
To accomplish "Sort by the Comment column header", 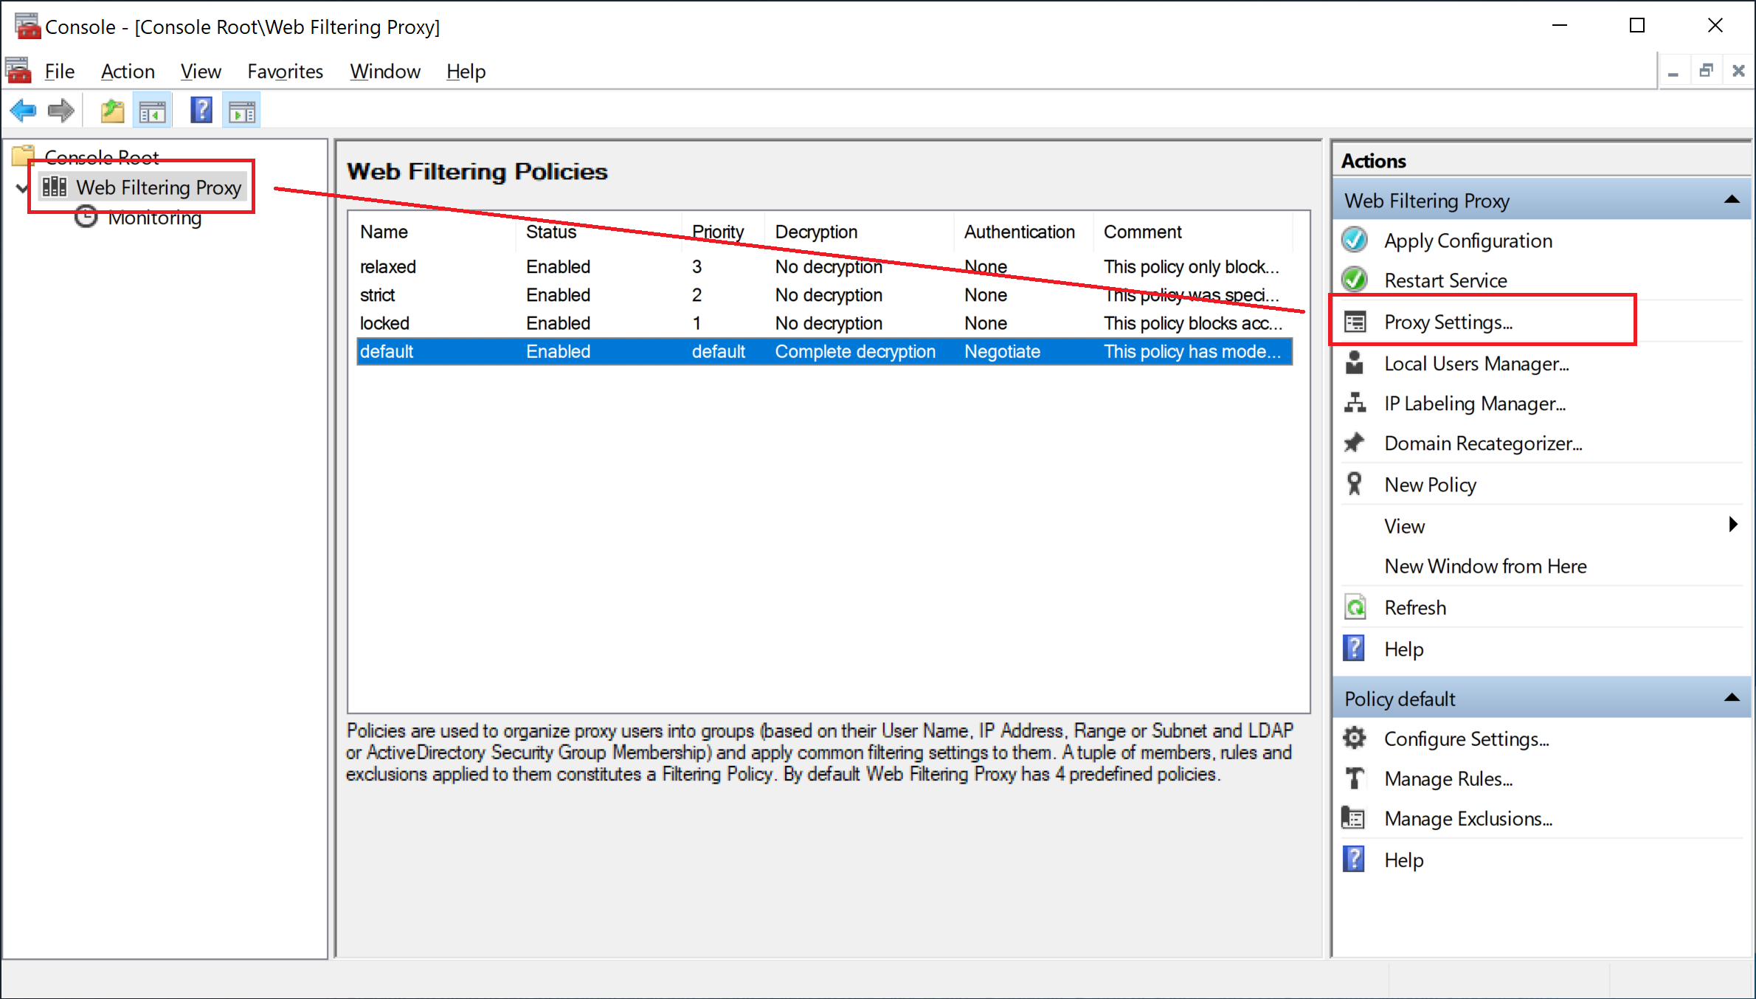I will [1194, 232].
